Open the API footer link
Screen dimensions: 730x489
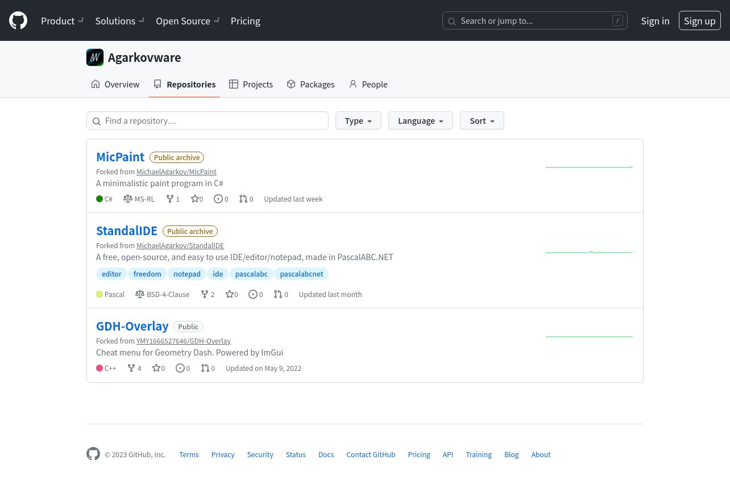tap(448, 454)
